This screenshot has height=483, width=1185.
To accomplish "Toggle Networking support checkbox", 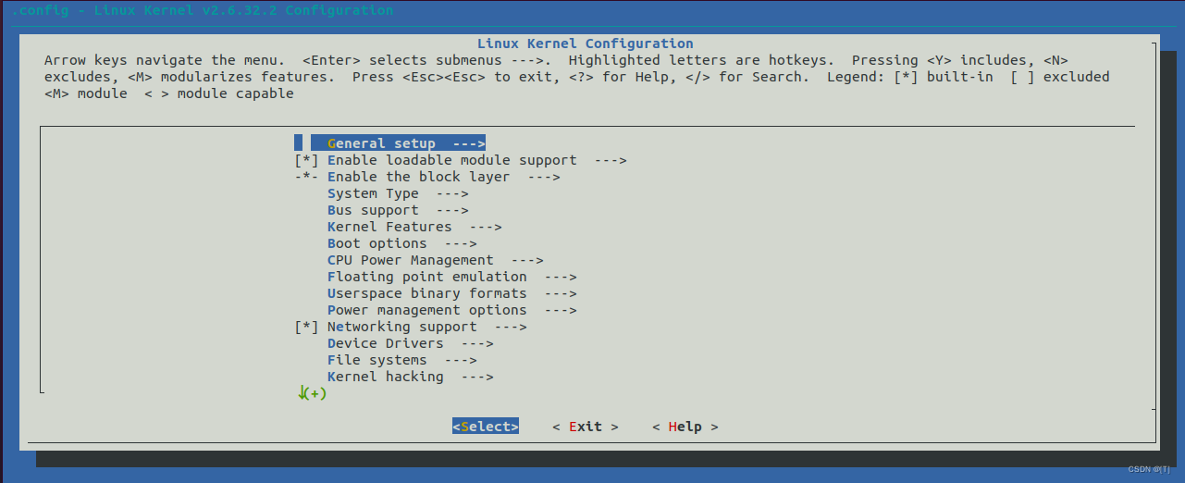I will [x=307, y=327].
